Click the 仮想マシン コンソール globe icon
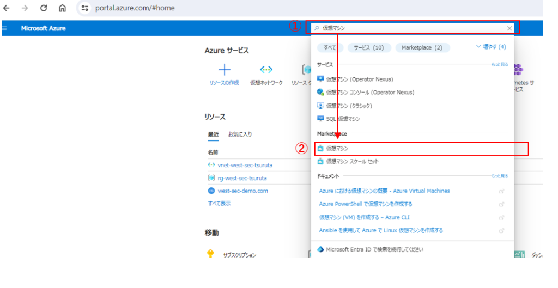The image size is (558, 288). click(320, 92)
